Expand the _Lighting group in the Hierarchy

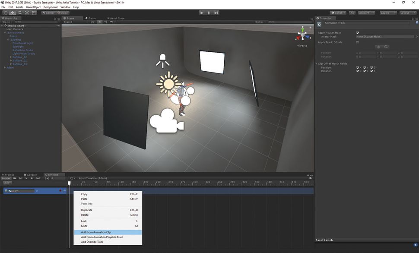(7, 39)
